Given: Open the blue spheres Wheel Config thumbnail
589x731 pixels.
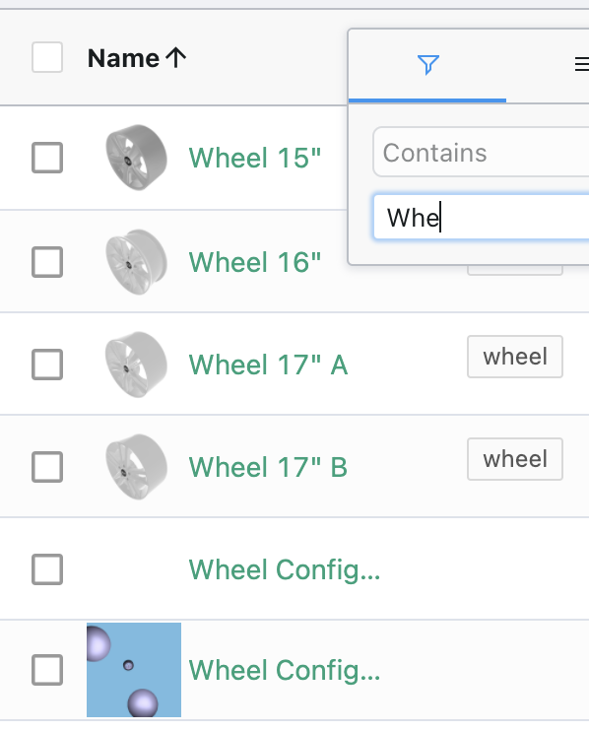Looking at the screenshot, I should pyautogui.click(x=134, y=670).
